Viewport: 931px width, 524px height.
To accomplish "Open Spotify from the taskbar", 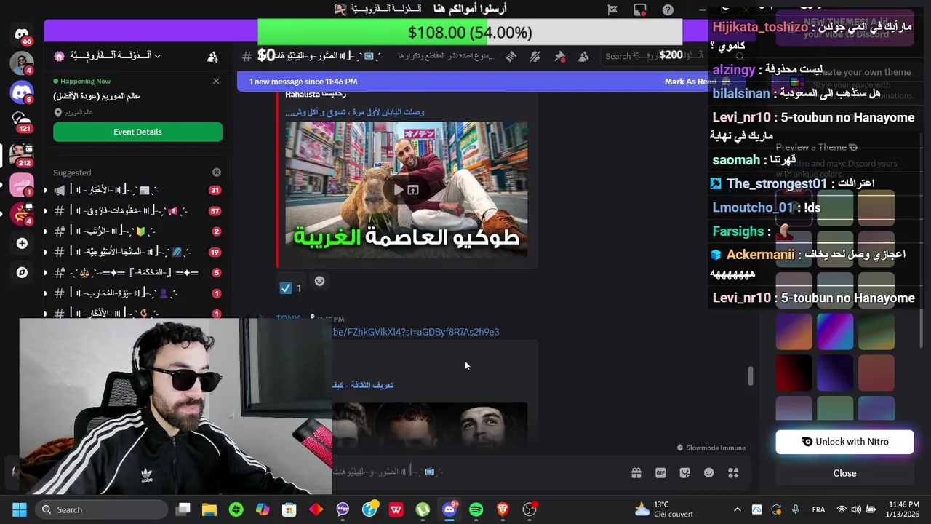I will click(x=476, y=509).
